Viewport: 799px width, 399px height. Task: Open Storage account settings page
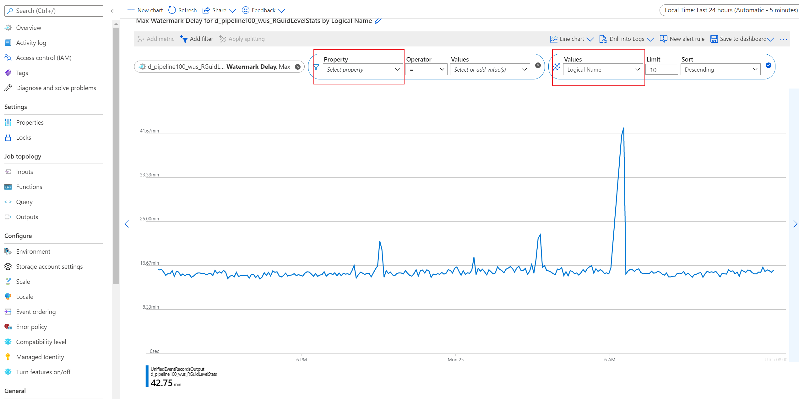49,267
